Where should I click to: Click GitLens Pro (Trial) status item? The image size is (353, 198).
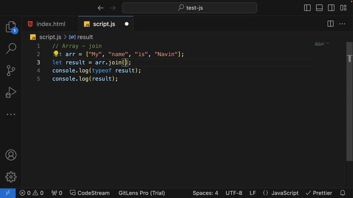point(142,193)
